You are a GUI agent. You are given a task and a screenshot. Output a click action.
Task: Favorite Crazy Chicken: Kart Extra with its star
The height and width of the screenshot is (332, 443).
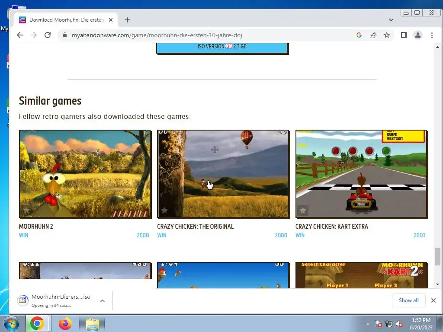[302, 211]
